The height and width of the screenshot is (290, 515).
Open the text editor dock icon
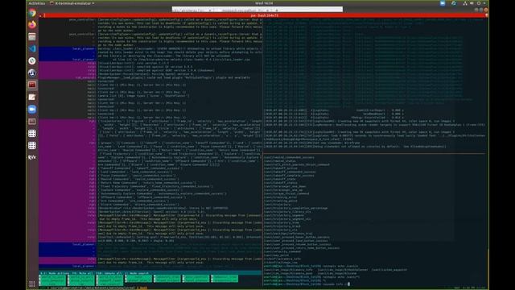pyautogui.click(x=32, y=97)
